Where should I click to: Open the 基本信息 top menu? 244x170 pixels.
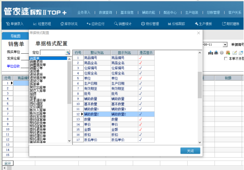coord(127,12)
